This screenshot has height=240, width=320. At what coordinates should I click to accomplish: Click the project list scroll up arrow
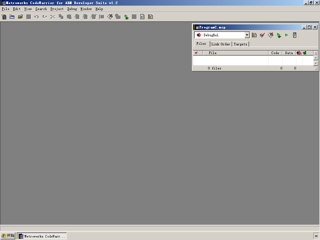(x=316, y=58)
